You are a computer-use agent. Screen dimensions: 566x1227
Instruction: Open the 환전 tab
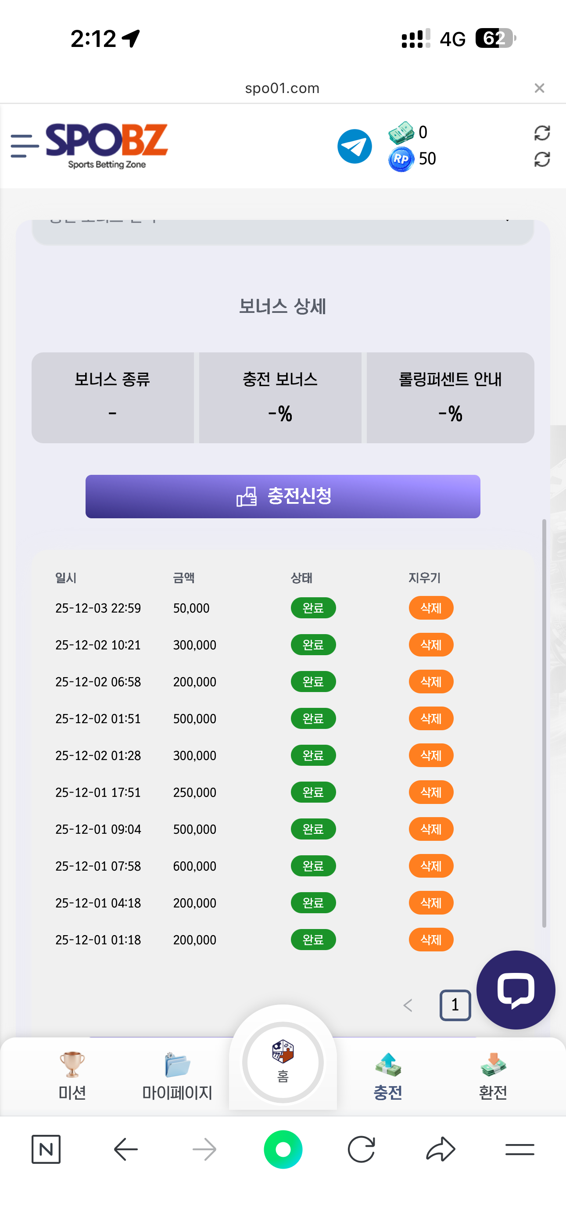tap(493, 1076)
